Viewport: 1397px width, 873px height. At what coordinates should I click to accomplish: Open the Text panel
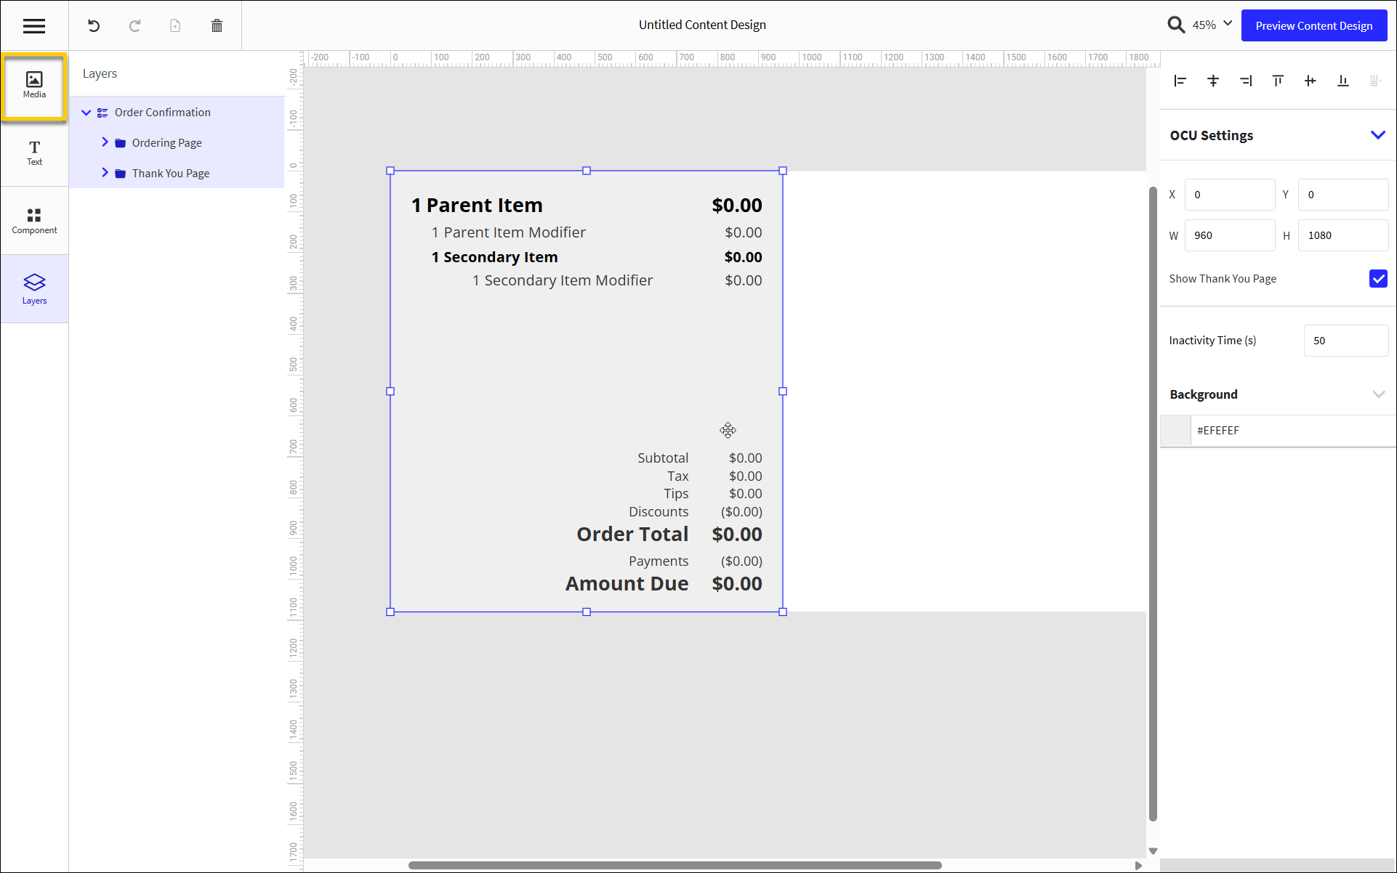pyautogui.click(x=34, y=153)
